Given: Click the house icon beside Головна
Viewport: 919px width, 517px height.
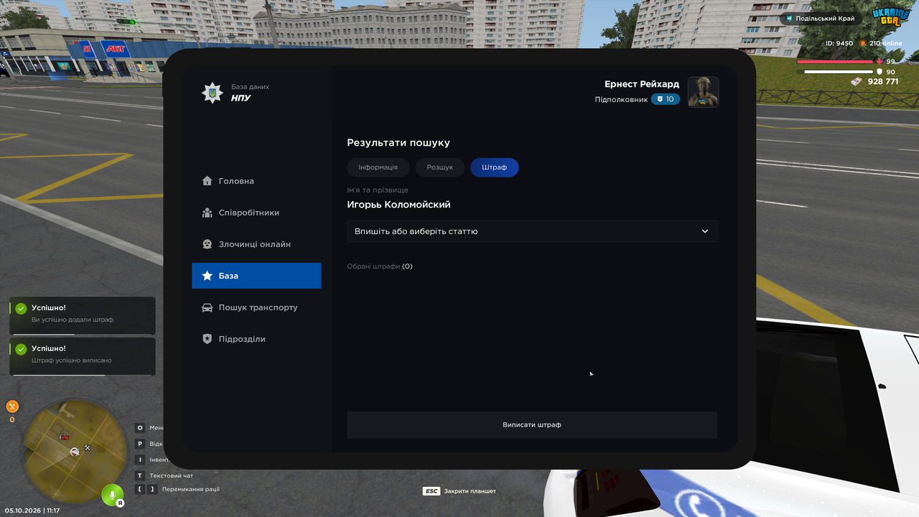Looking at the screenshot, I should tap(207, 181).
